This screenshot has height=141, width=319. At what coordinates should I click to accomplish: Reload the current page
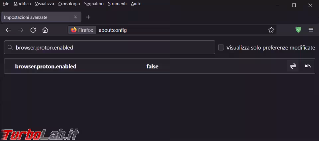(33, 30)
